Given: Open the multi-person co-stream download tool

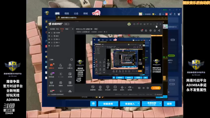Looking at the screenshot, I should (x=61, y=75).
